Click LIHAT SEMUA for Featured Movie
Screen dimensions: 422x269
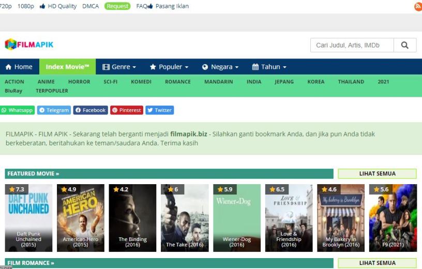point(377,174)
